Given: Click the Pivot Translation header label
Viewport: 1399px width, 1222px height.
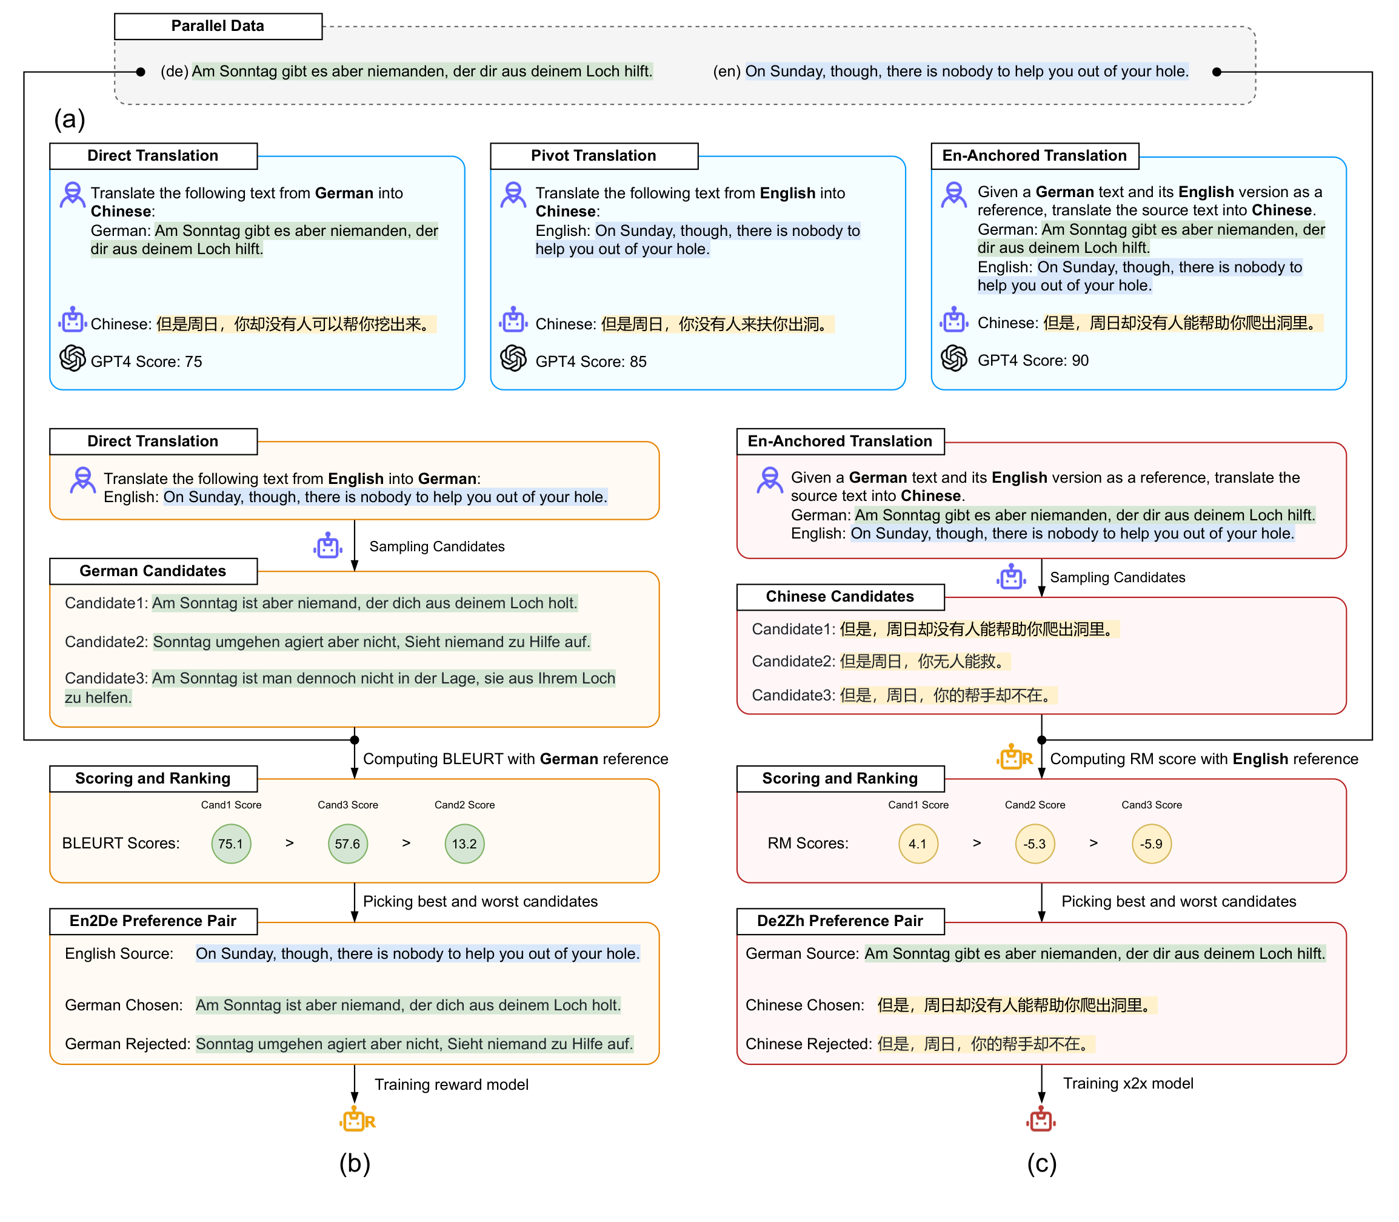Looking at the screenshot, I should 593,155.
